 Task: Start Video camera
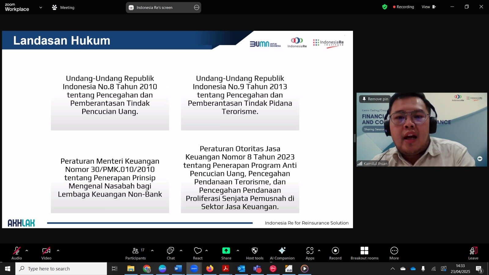coord(46,253)
